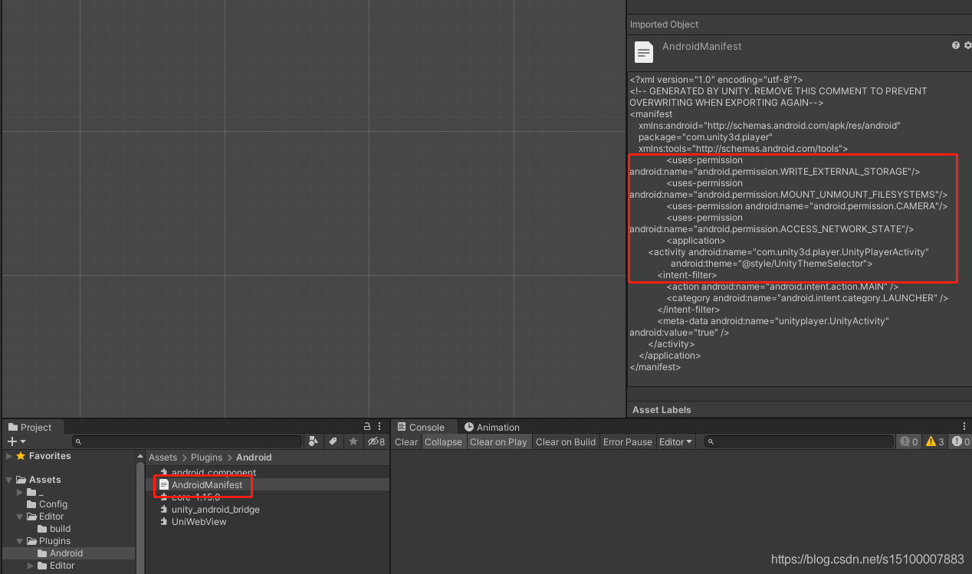
Task: Toggle hidden packages visibility eye icon
Action: (x=376, y=441)
